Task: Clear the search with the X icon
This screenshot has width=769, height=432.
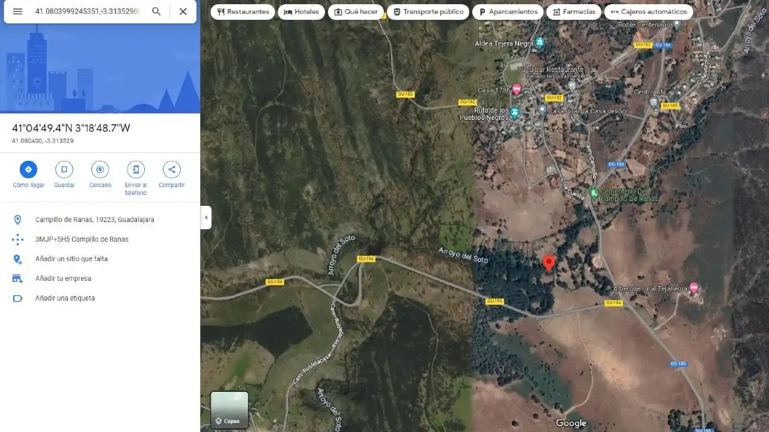Action: pyautogui.click(x=183, y=11)
